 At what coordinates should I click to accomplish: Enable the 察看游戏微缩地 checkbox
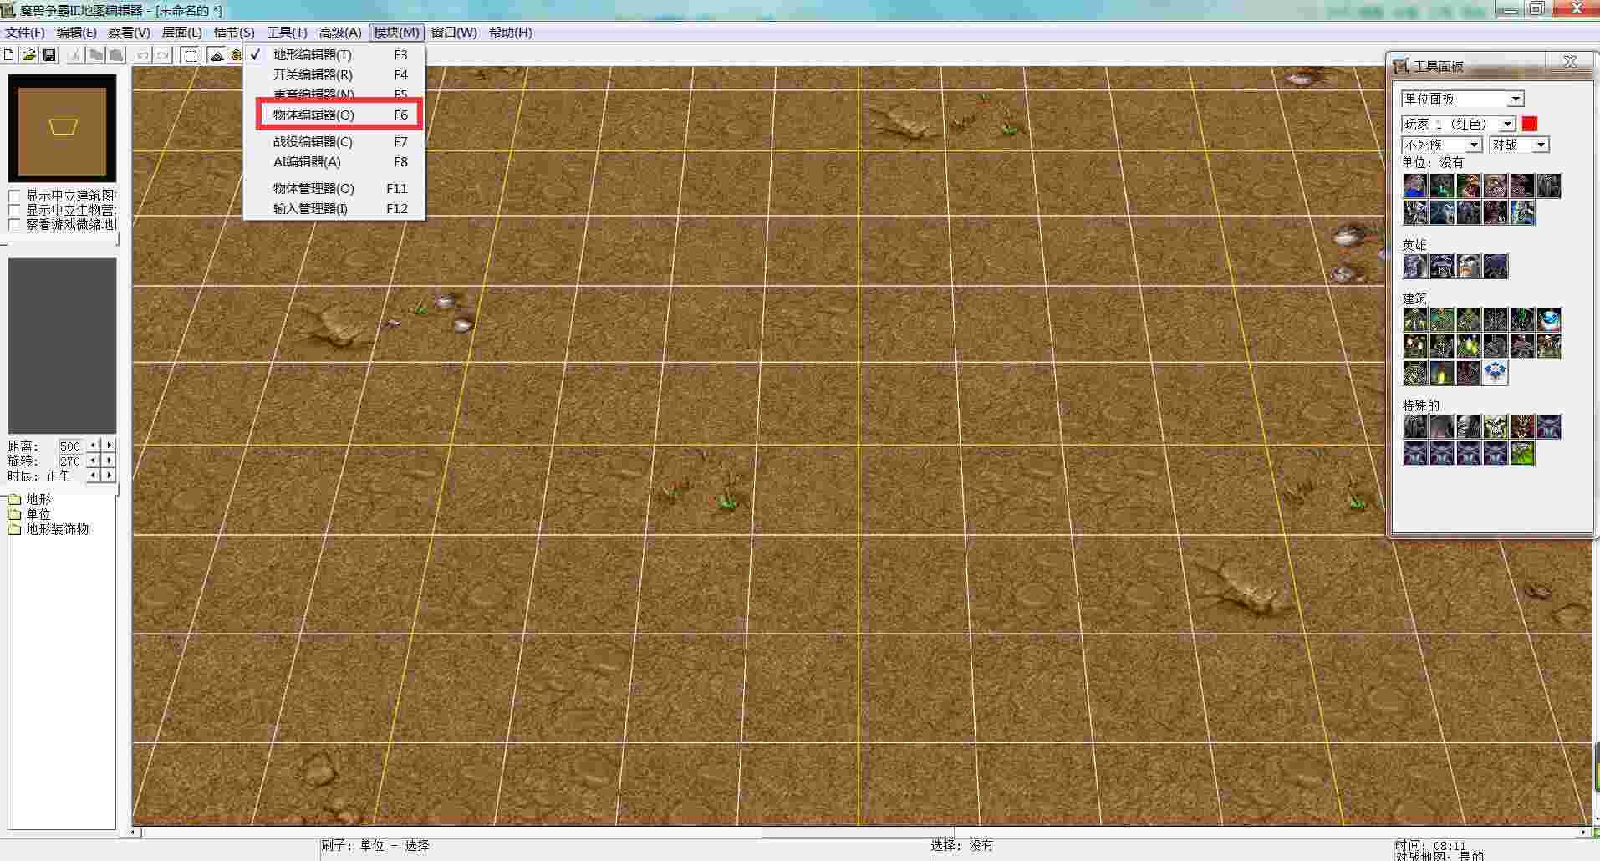pos(14,225)
